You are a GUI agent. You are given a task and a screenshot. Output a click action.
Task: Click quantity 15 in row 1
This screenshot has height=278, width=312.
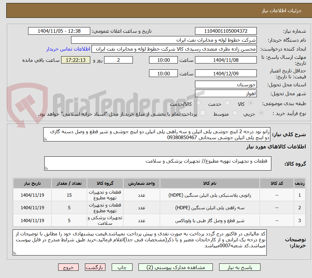tap(69, 195)
